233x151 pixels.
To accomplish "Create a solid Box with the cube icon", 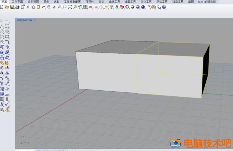I will click(x=2, y=52).
